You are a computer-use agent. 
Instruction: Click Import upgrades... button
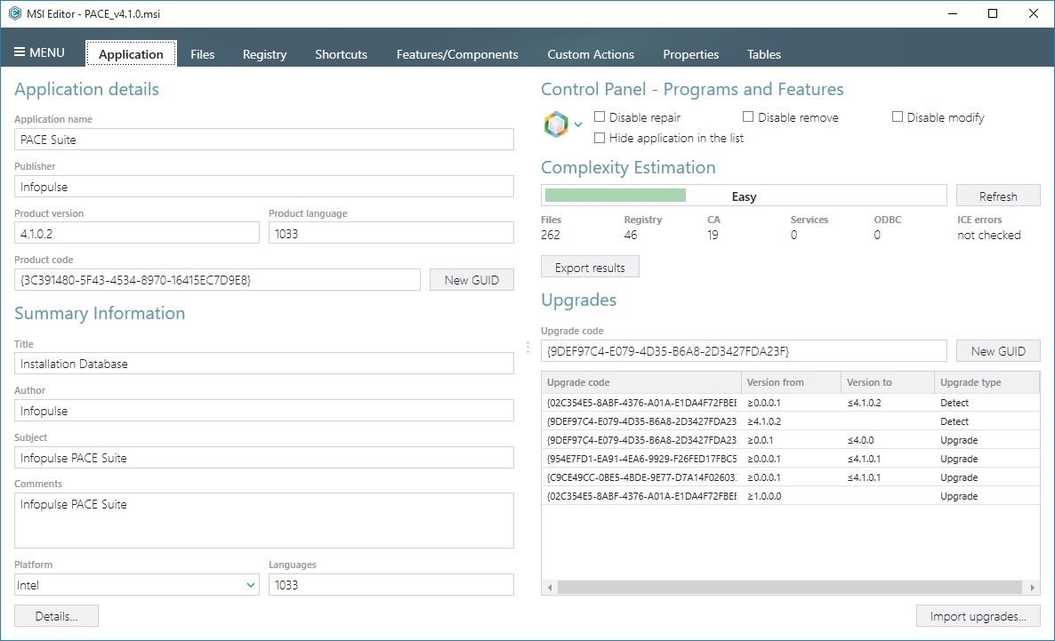pyautogui.click(x=978, y=615)
